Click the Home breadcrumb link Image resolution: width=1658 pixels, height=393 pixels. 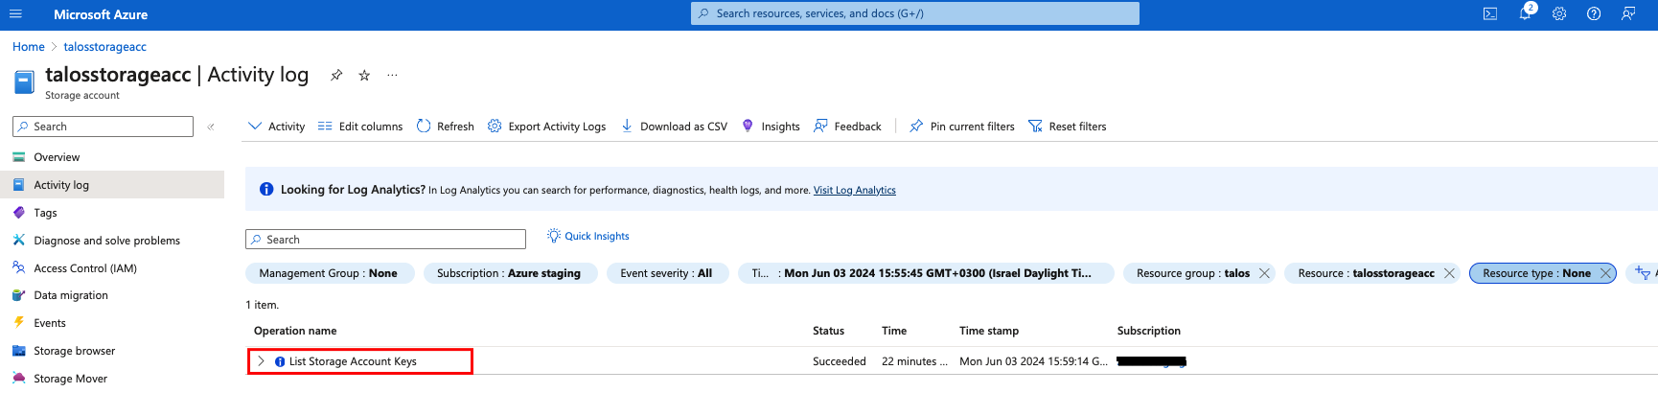pos(29,47)
